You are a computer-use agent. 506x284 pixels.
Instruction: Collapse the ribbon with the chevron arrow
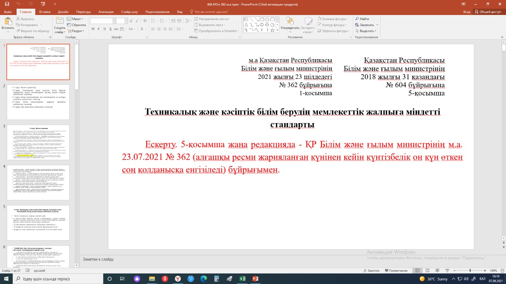pyautogui.click(x=502, y=37)
